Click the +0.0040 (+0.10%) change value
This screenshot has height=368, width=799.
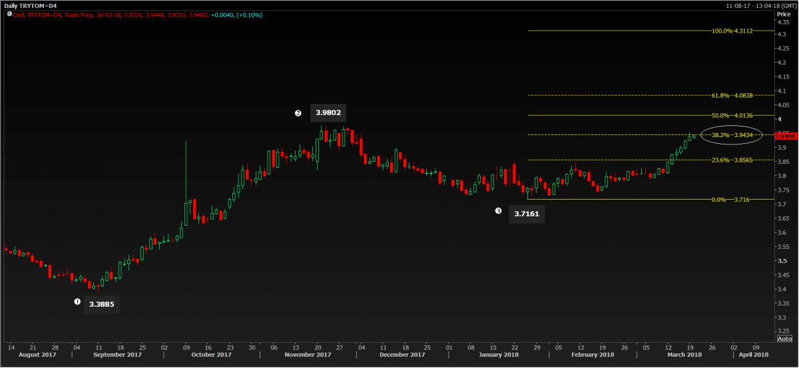coord(236,13)
